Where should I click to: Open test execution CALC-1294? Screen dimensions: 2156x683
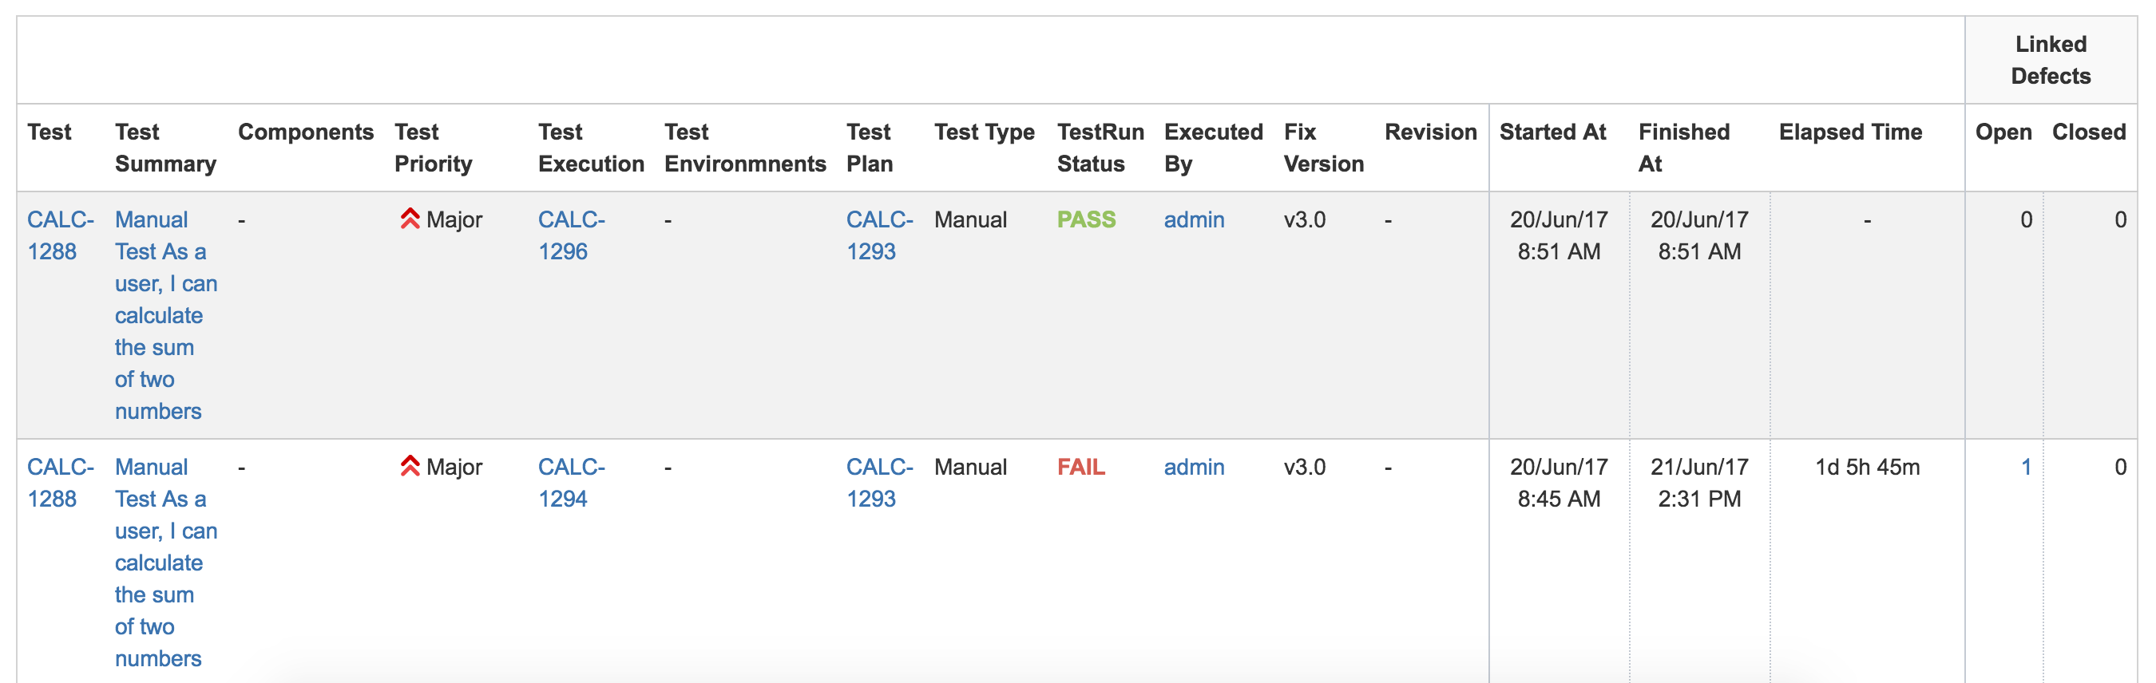(x=572, y=484)
